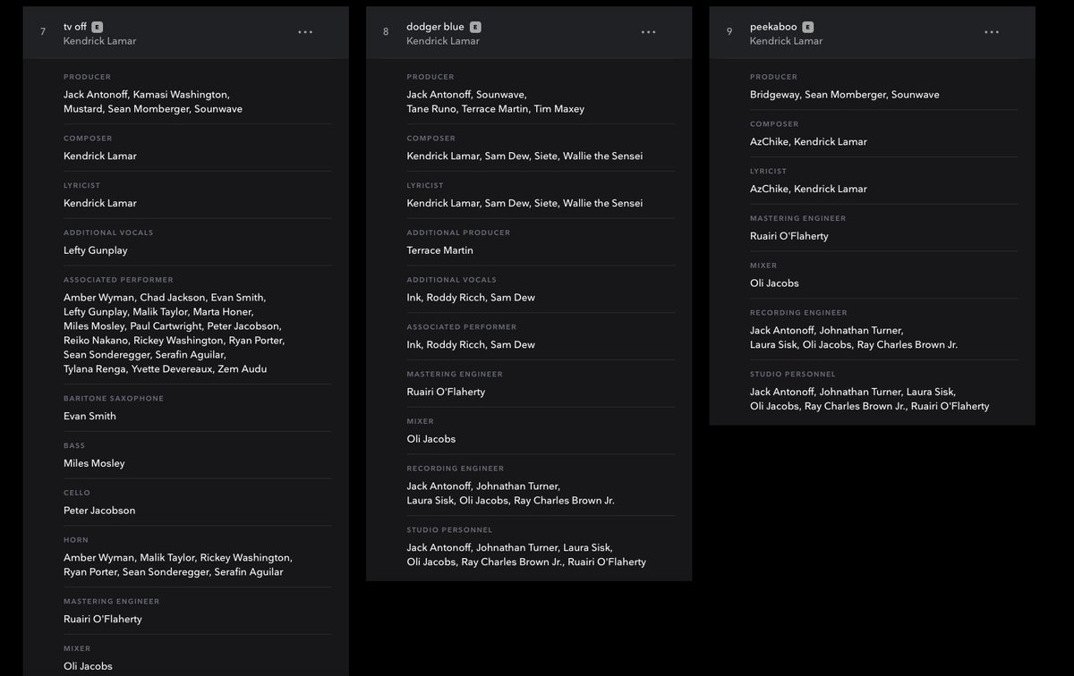Viewport: 1074px width, 676px height.
Task: Click the Baritone Saxophone section label
Action: 114,399
